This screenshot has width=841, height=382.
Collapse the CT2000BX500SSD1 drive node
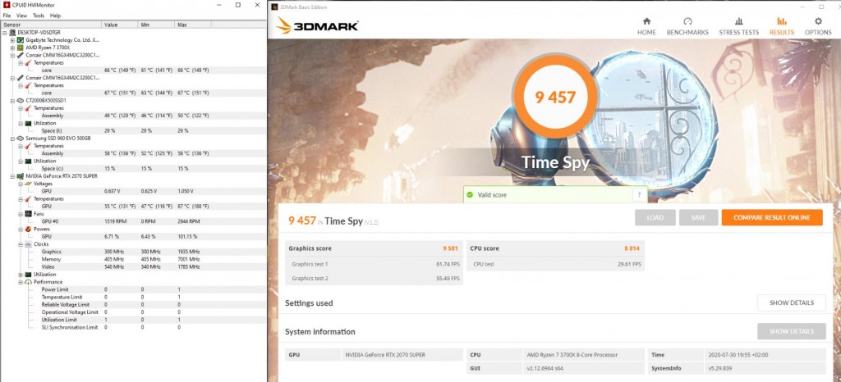pyautogui.click(x=13, y=100)
